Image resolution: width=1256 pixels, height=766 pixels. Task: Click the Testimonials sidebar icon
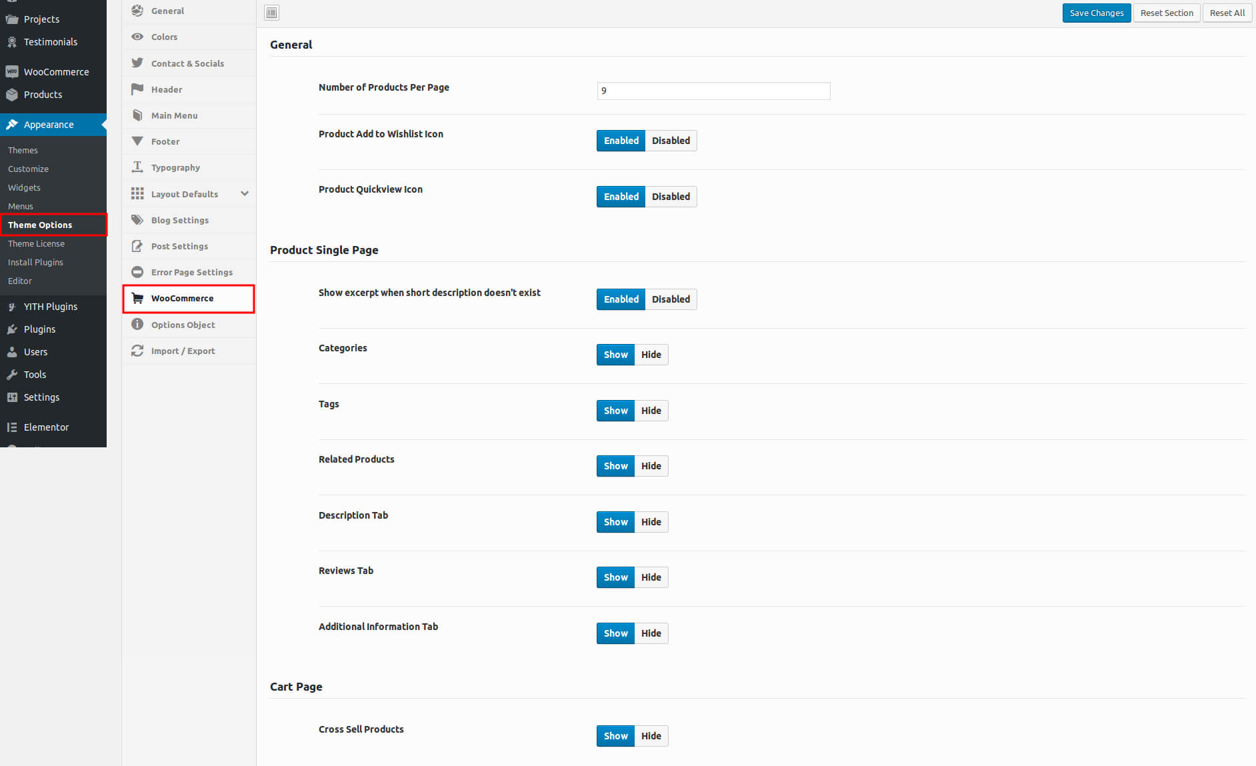click(12, 42)
